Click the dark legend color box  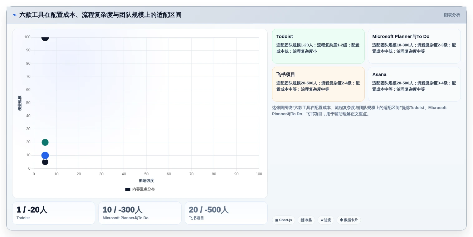[x=128, y=189]
